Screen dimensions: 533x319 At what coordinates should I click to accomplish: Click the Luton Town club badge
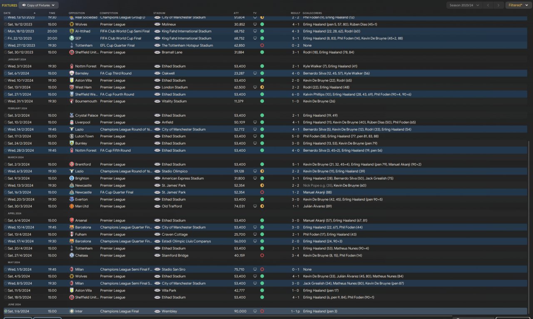click(x=72, y=136)
